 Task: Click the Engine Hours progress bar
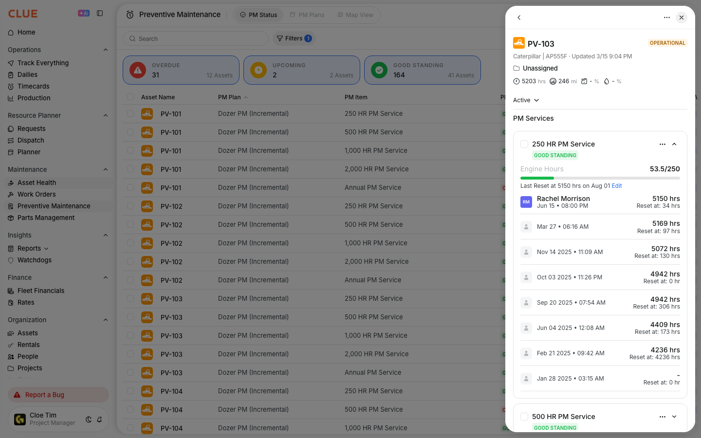pyautogui.click(x=600, y=178)
